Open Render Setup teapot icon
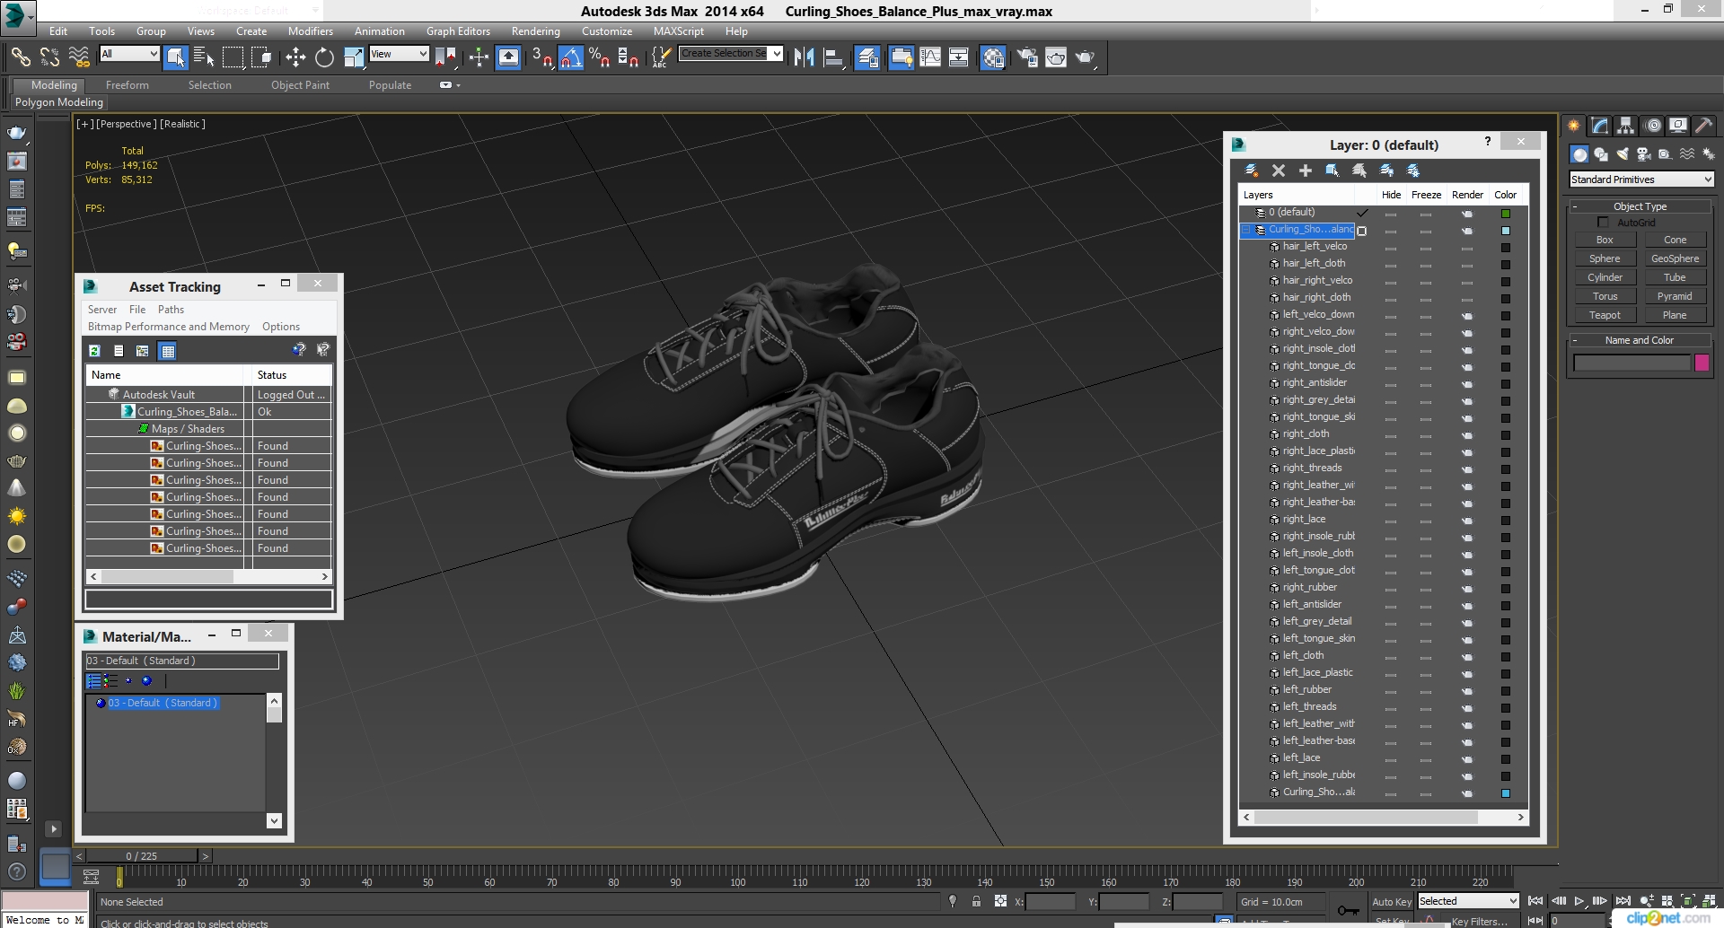Viewport: 1724px width, 928px height. click(x=1026, y=57)
